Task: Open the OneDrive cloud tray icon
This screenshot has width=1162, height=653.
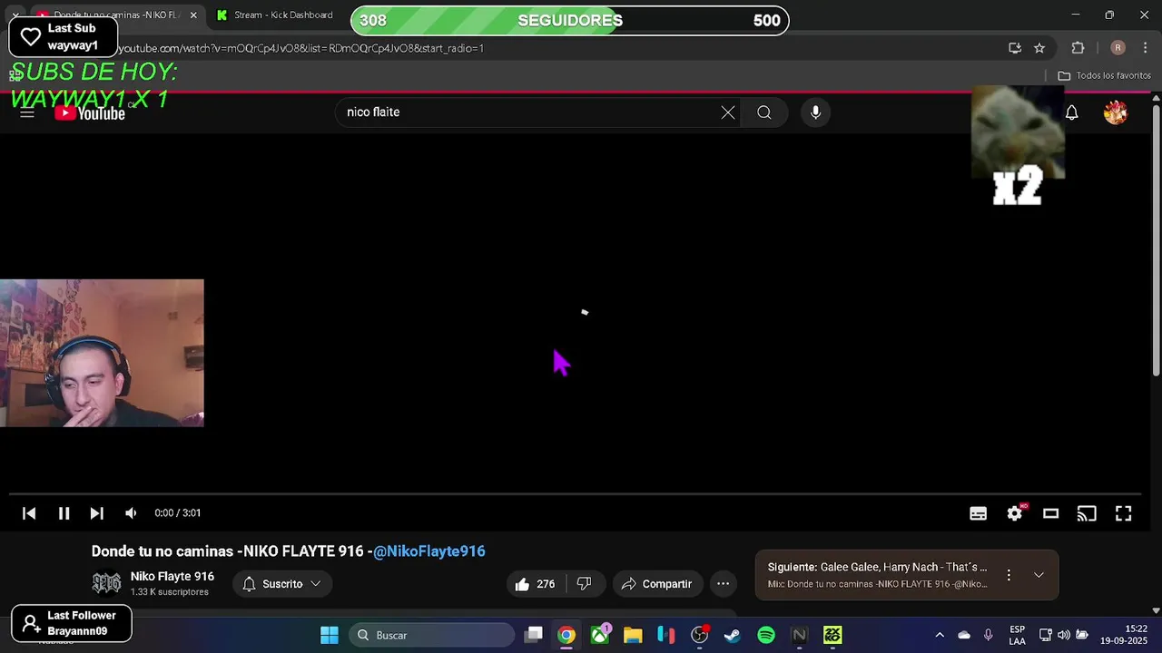Action: (x=964, y=635)
